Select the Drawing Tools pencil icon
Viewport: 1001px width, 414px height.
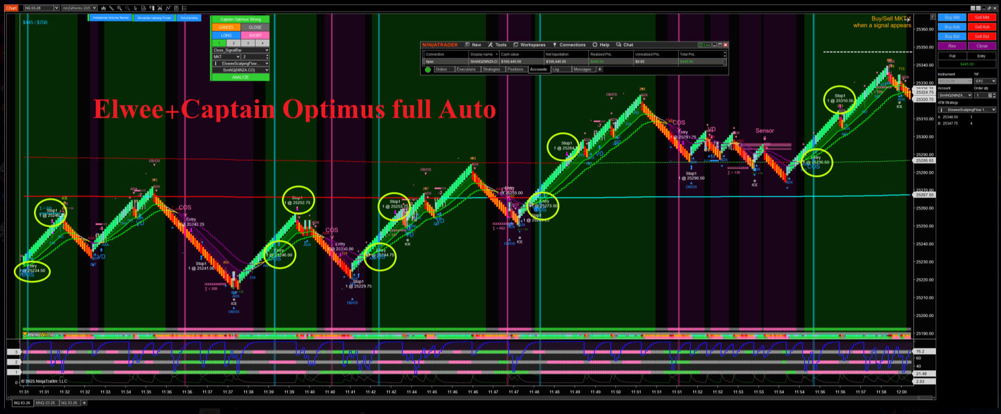pos(111,8)
